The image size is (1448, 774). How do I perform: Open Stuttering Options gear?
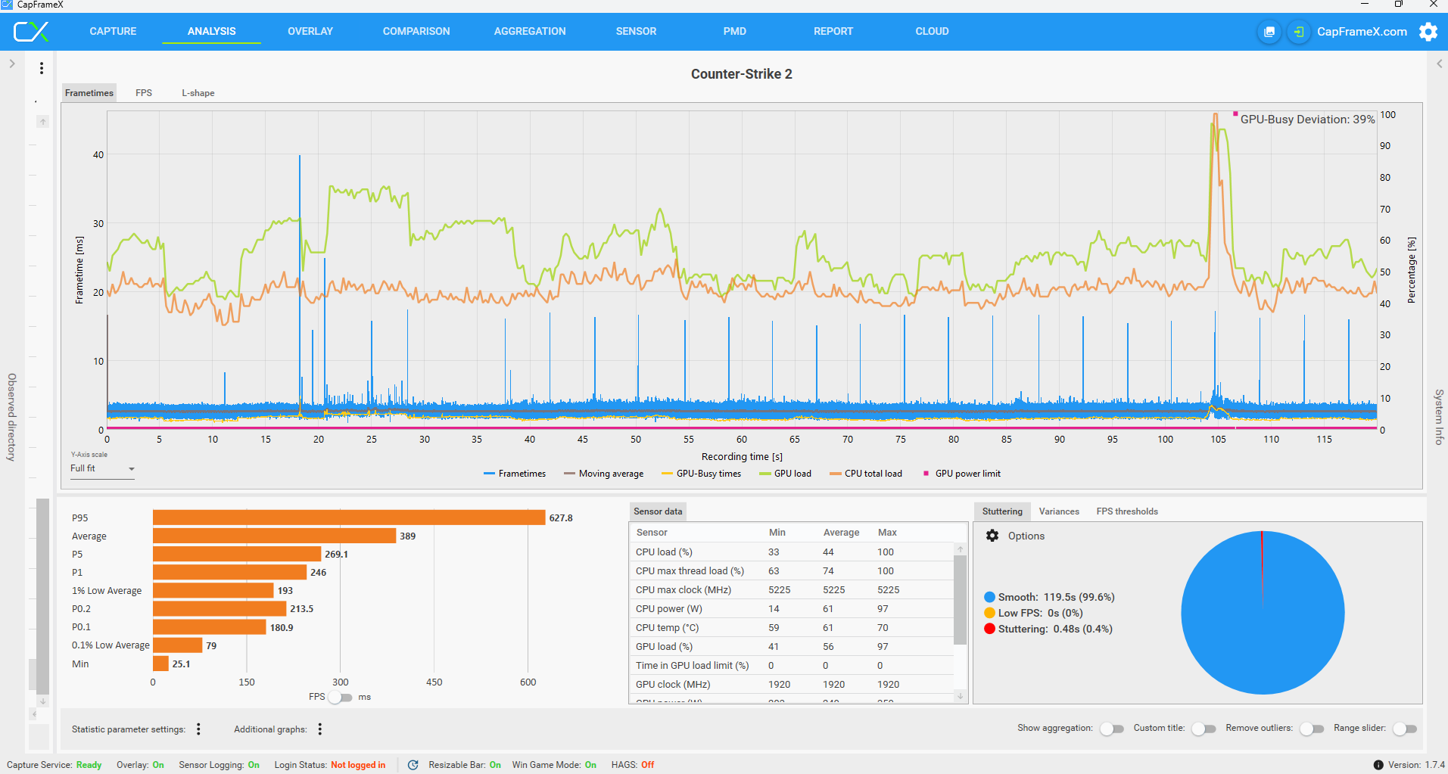992,536
